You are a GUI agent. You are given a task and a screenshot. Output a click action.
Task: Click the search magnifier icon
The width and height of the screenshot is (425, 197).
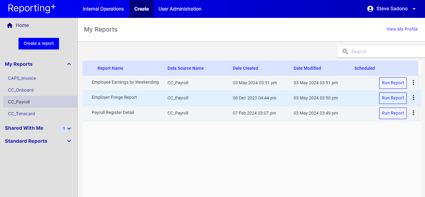(x=345, y=52)
